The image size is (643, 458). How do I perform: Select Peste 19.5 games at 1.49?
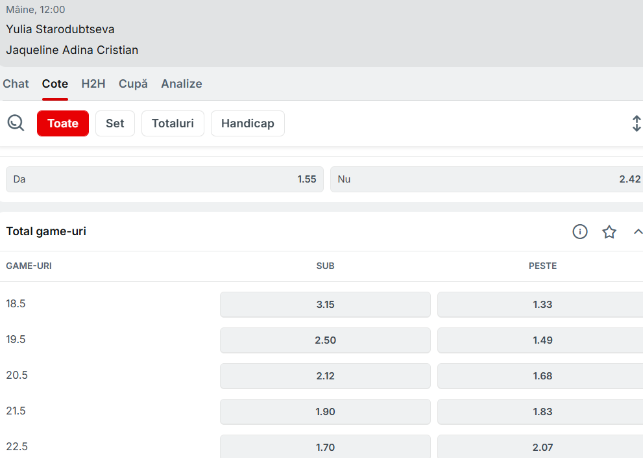[x=542, y=340]
